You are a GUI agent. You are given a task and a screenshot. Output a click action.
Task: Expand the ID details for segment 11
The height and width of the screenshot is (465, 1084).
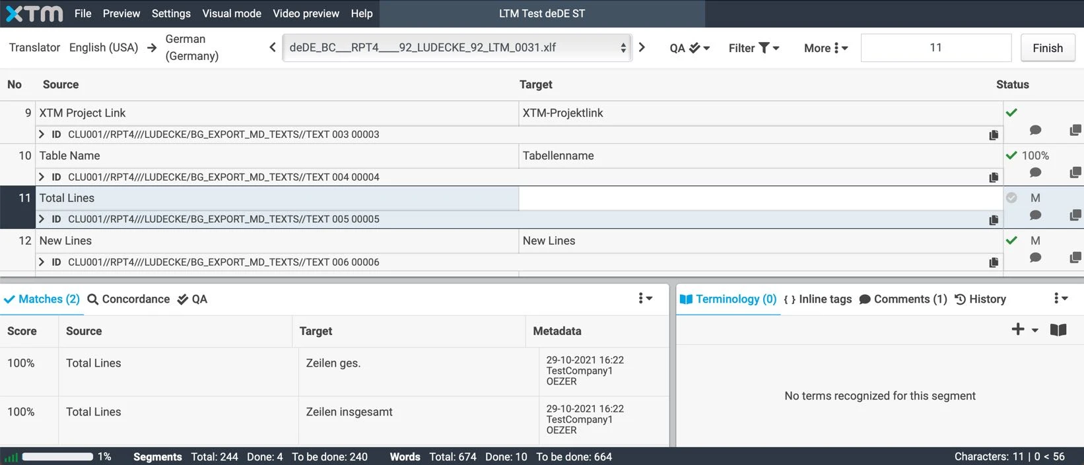point(42,219)
